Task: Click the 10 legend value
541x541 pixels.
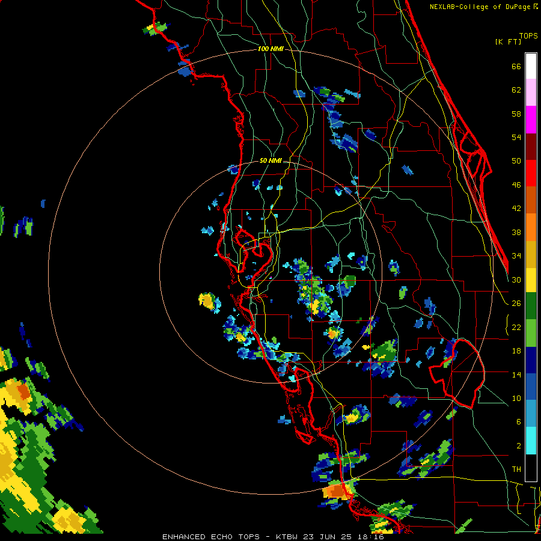Action: point(516,399)
